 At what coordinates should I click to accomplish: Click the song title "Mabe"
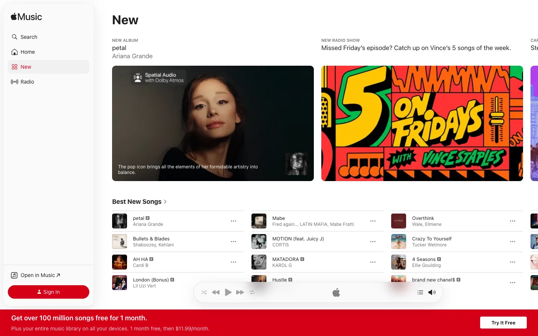point(279,218)
